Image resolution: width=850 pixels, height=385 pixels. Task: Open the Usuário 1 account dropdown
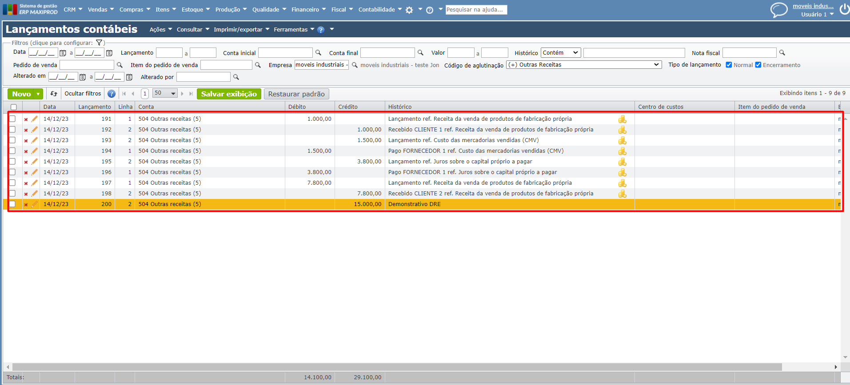[x=818, y=15]
